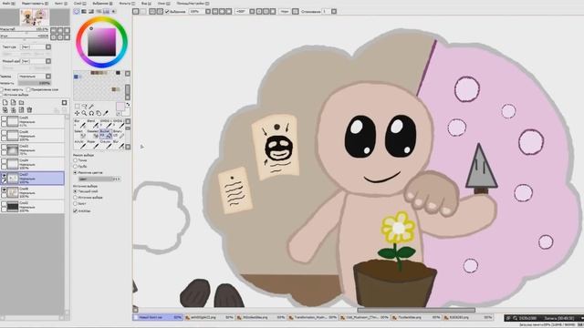This screenshot has width=584, height=328.
Task: Show the color wheel panel
Action: 77,12
